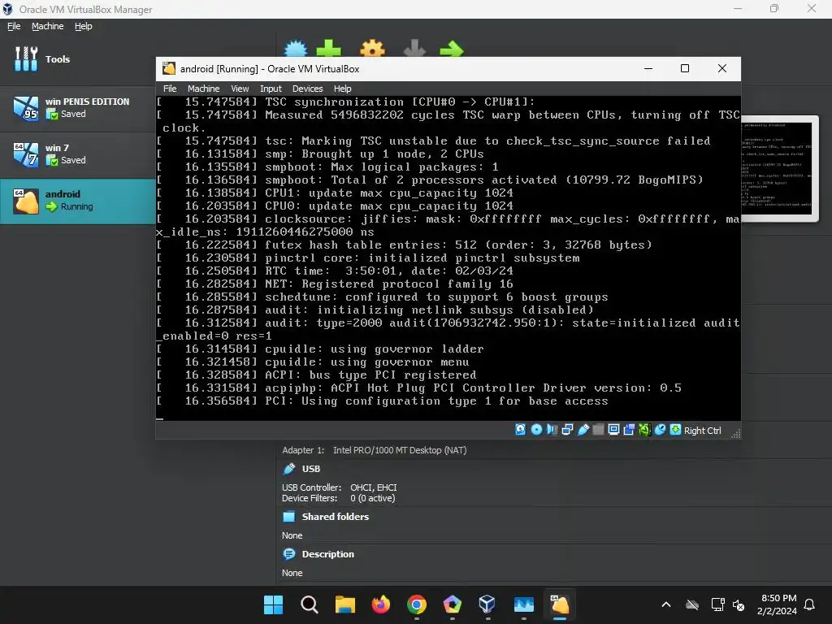The image size is (832, 624).
Task: Click green CPU virtualization status icon
Action: pyautogui.click(x=644, y=430)
